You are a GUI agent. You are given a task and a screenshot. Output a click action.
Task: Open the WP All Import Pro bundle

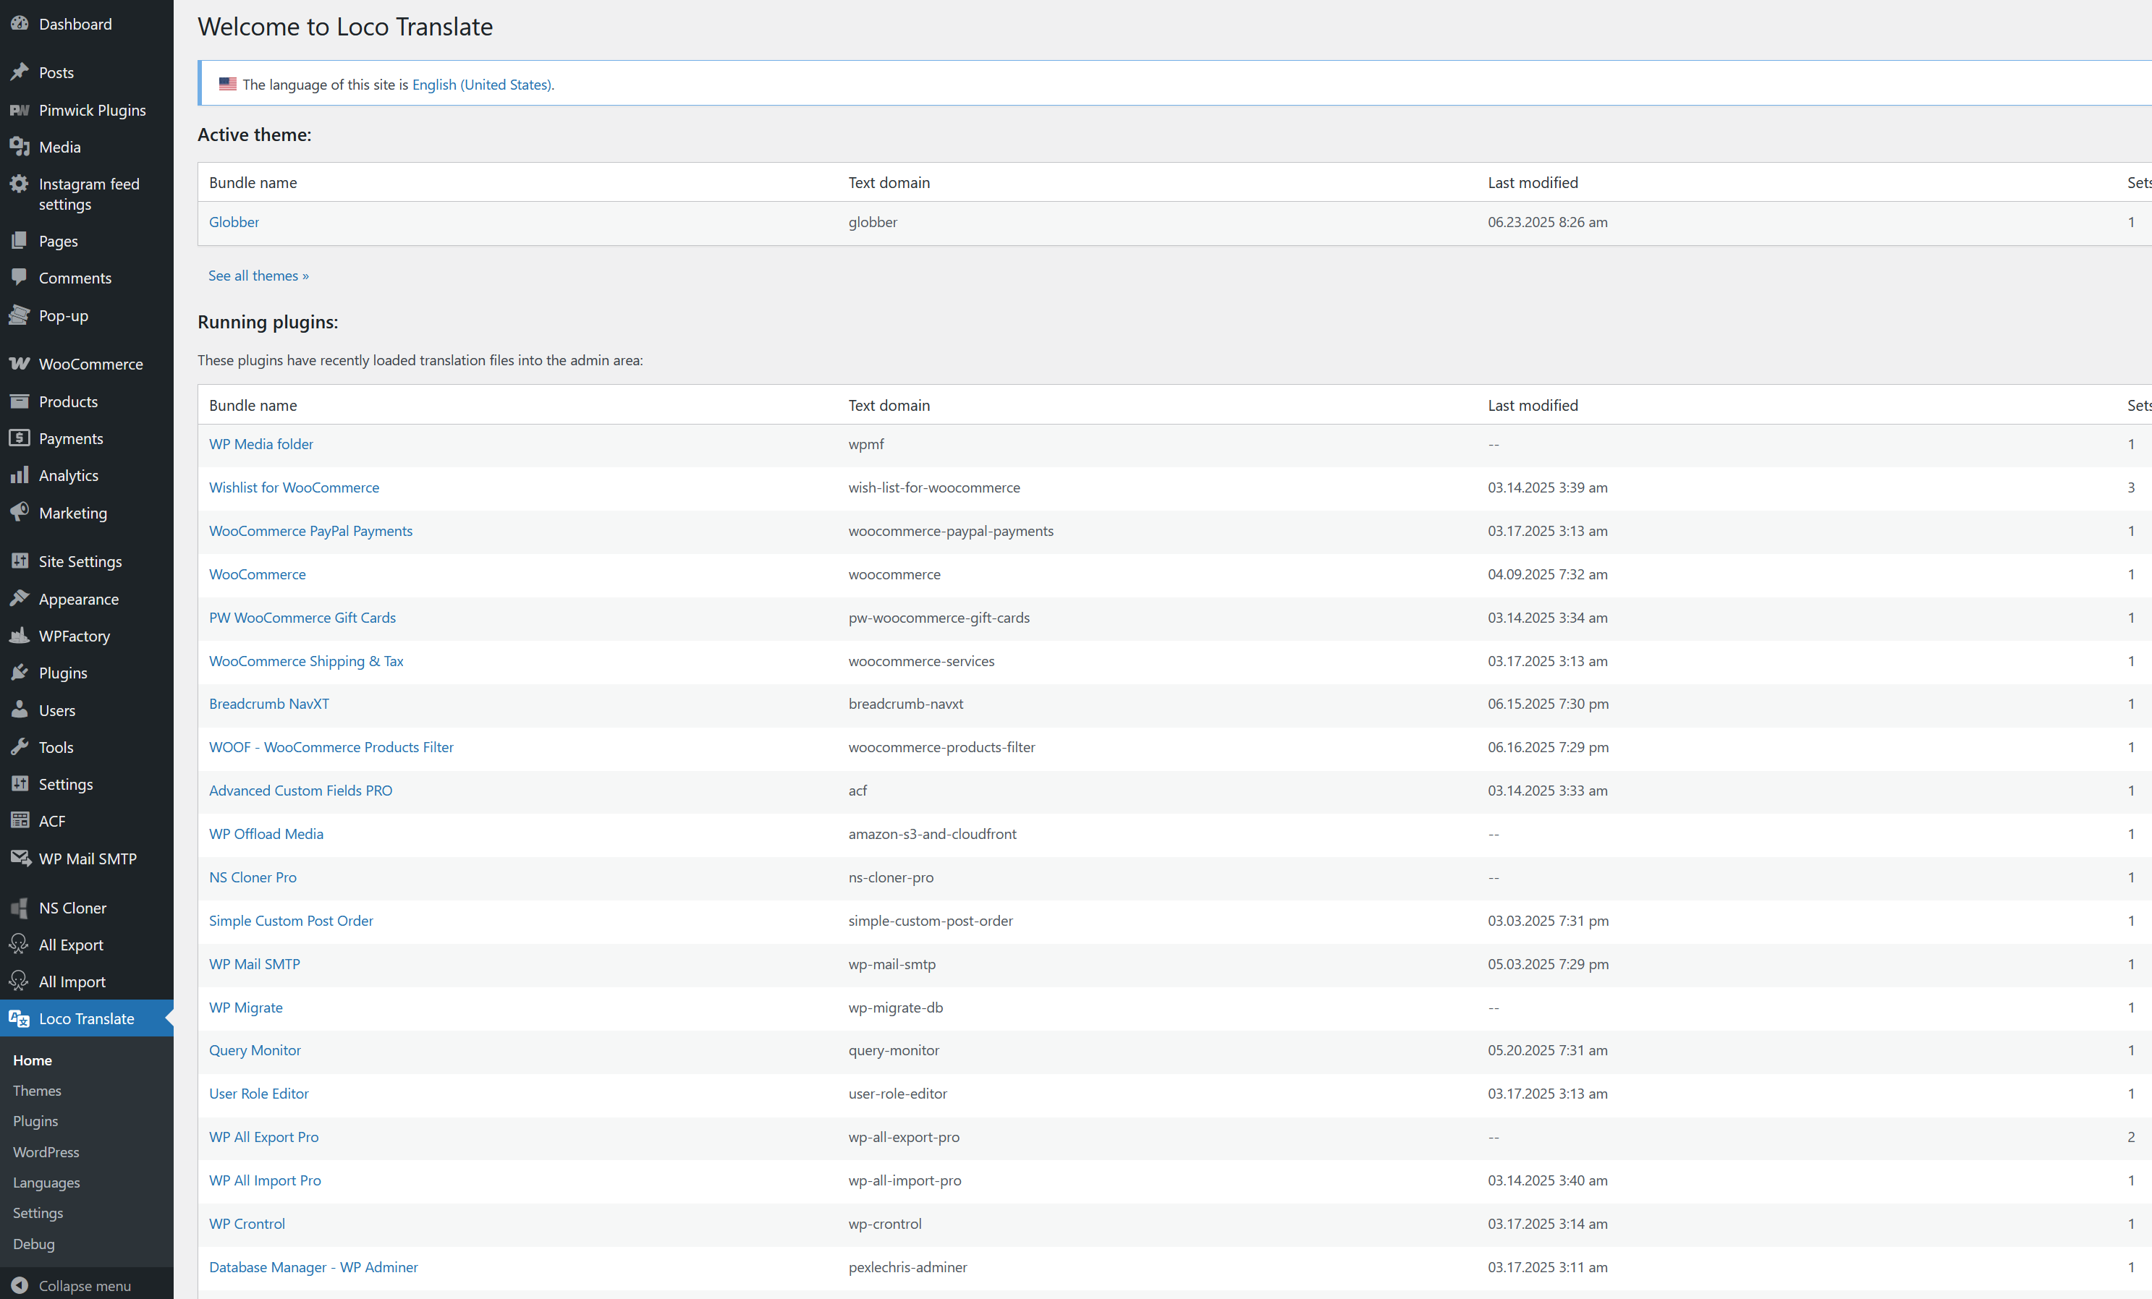pos(265,1180)
